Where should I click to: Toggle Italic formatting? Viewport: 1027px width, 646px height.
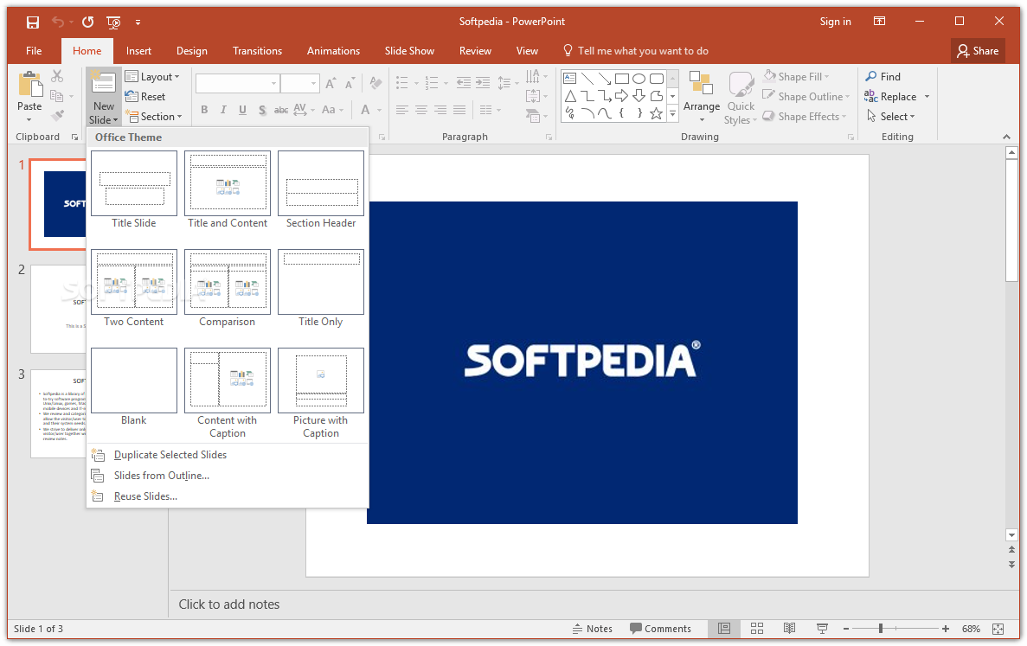pyautogui.click(x=223, y=110)
